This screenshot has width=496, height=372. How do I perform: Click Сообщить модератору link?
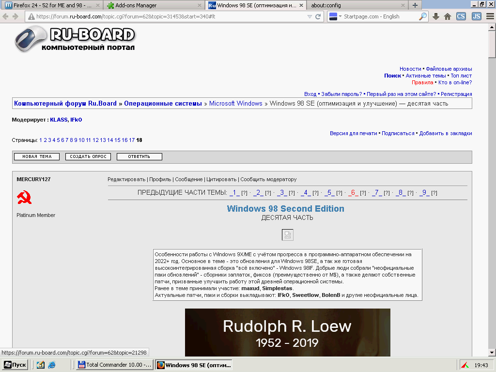click(x=268, y=179)
